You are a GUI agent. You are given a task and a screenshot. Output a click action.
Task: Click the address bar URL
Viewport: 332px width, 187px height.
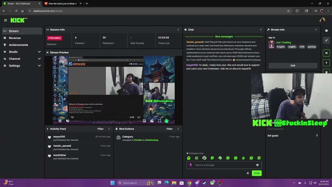48,11
